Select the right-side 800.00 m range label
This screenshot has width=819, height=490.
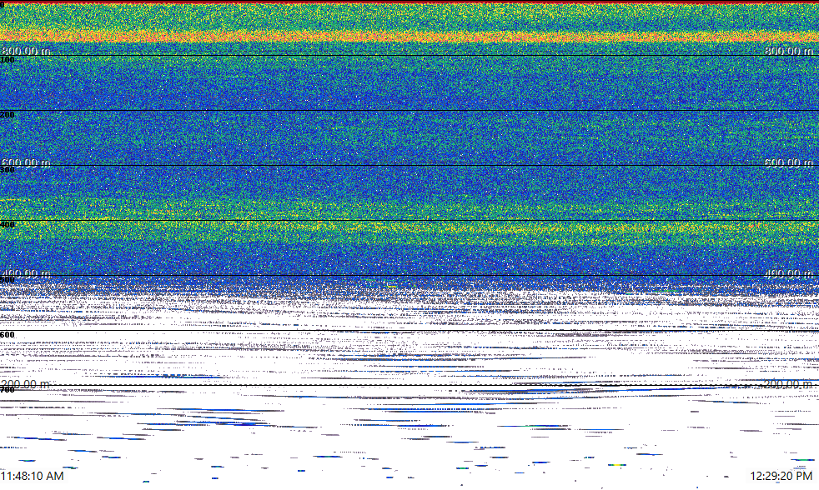pos(789,51)
